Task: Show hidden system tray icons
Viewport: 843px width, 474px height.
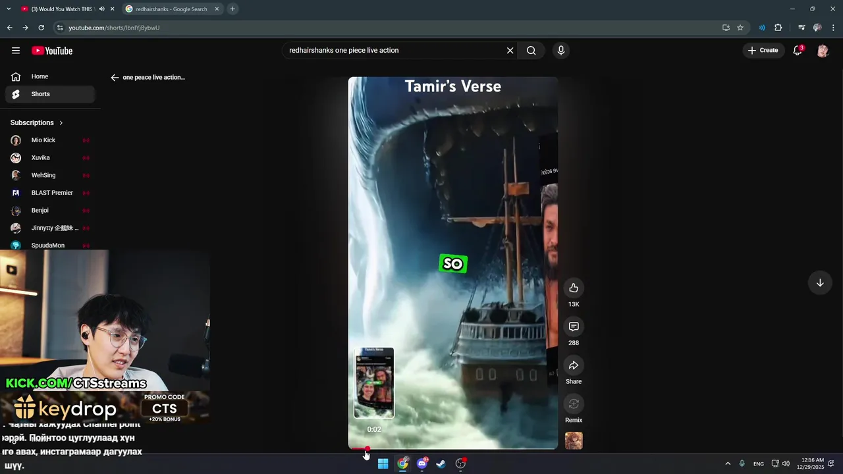Action: pyautogui.click(x=728, y=463)
